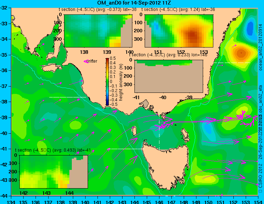Click the white dashed section line at lat -38
Image resolution: width=264 pixels, height=204 pixels.
click(68, 97)
